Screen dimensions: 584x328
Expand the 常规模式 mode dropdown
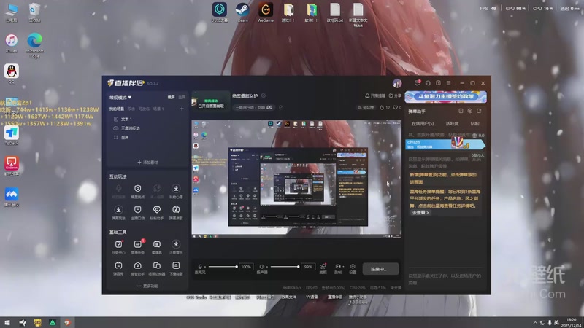click(120, 98)
